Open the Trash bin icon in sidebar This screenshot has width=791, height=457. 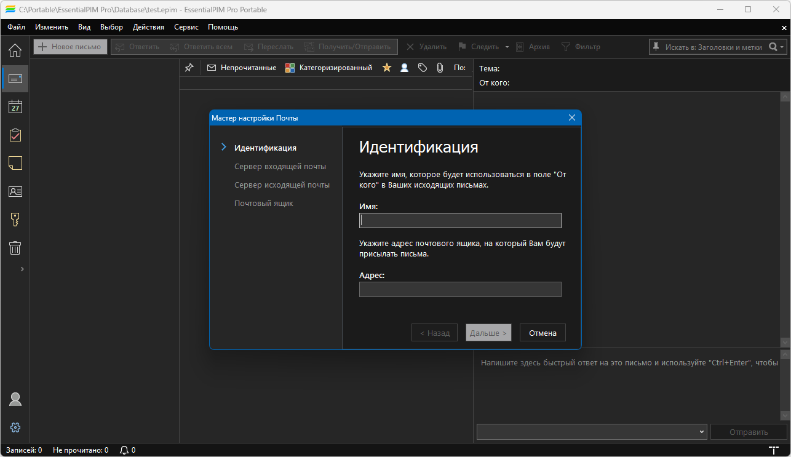pos(15,248)
